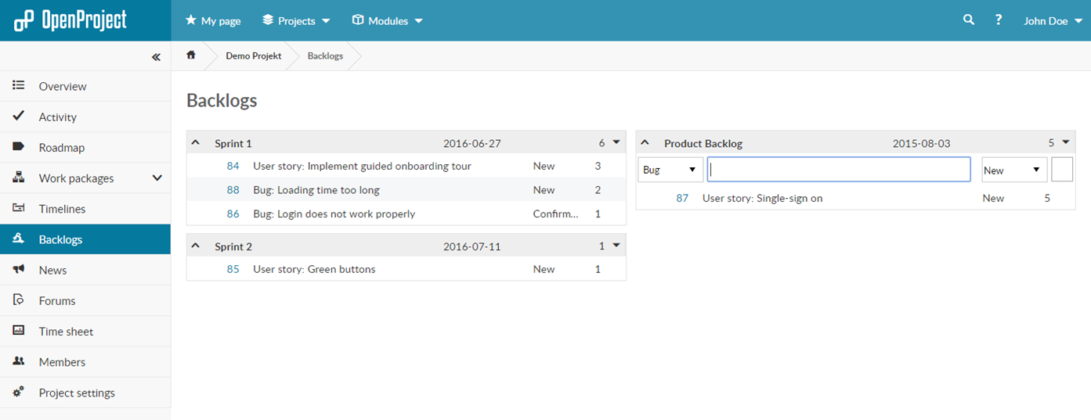Collapse the Sprint 2 backlog
The height and width of the screenshot is (420, 1091).
coord(196,246)
